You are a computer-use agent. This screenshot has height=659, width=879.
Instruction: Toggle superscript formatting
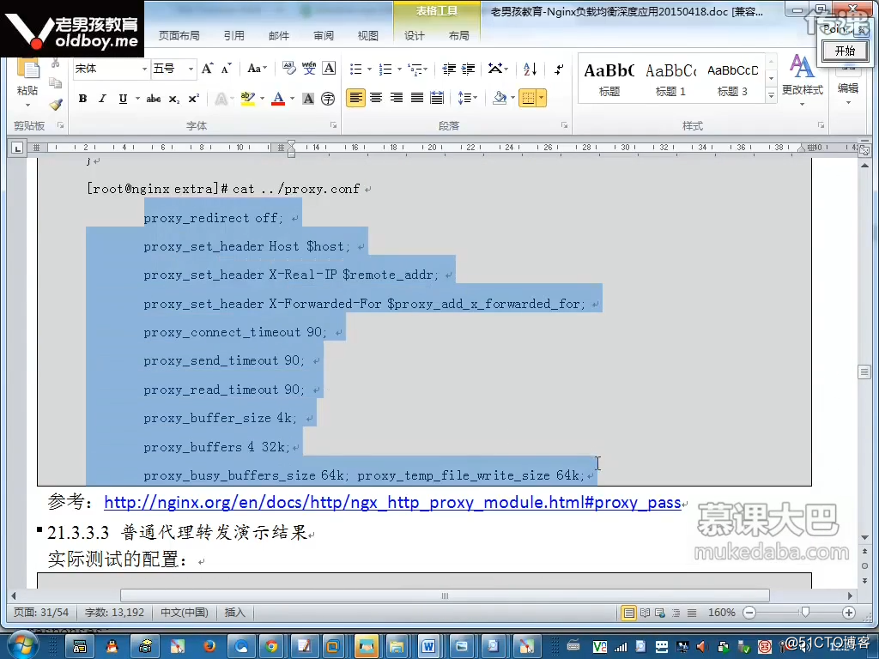tap(193, 99)
